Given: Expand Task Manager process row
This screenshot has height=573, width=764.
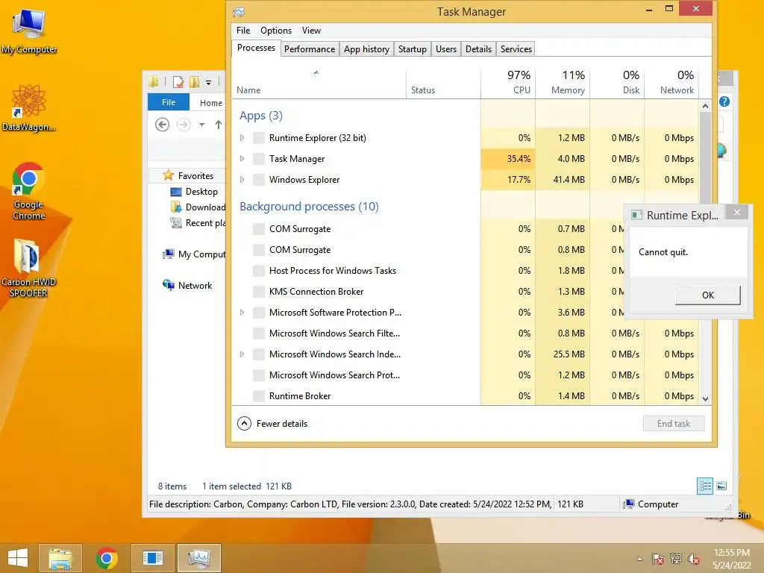Looking at the screenshot, I should click(242, 159).
